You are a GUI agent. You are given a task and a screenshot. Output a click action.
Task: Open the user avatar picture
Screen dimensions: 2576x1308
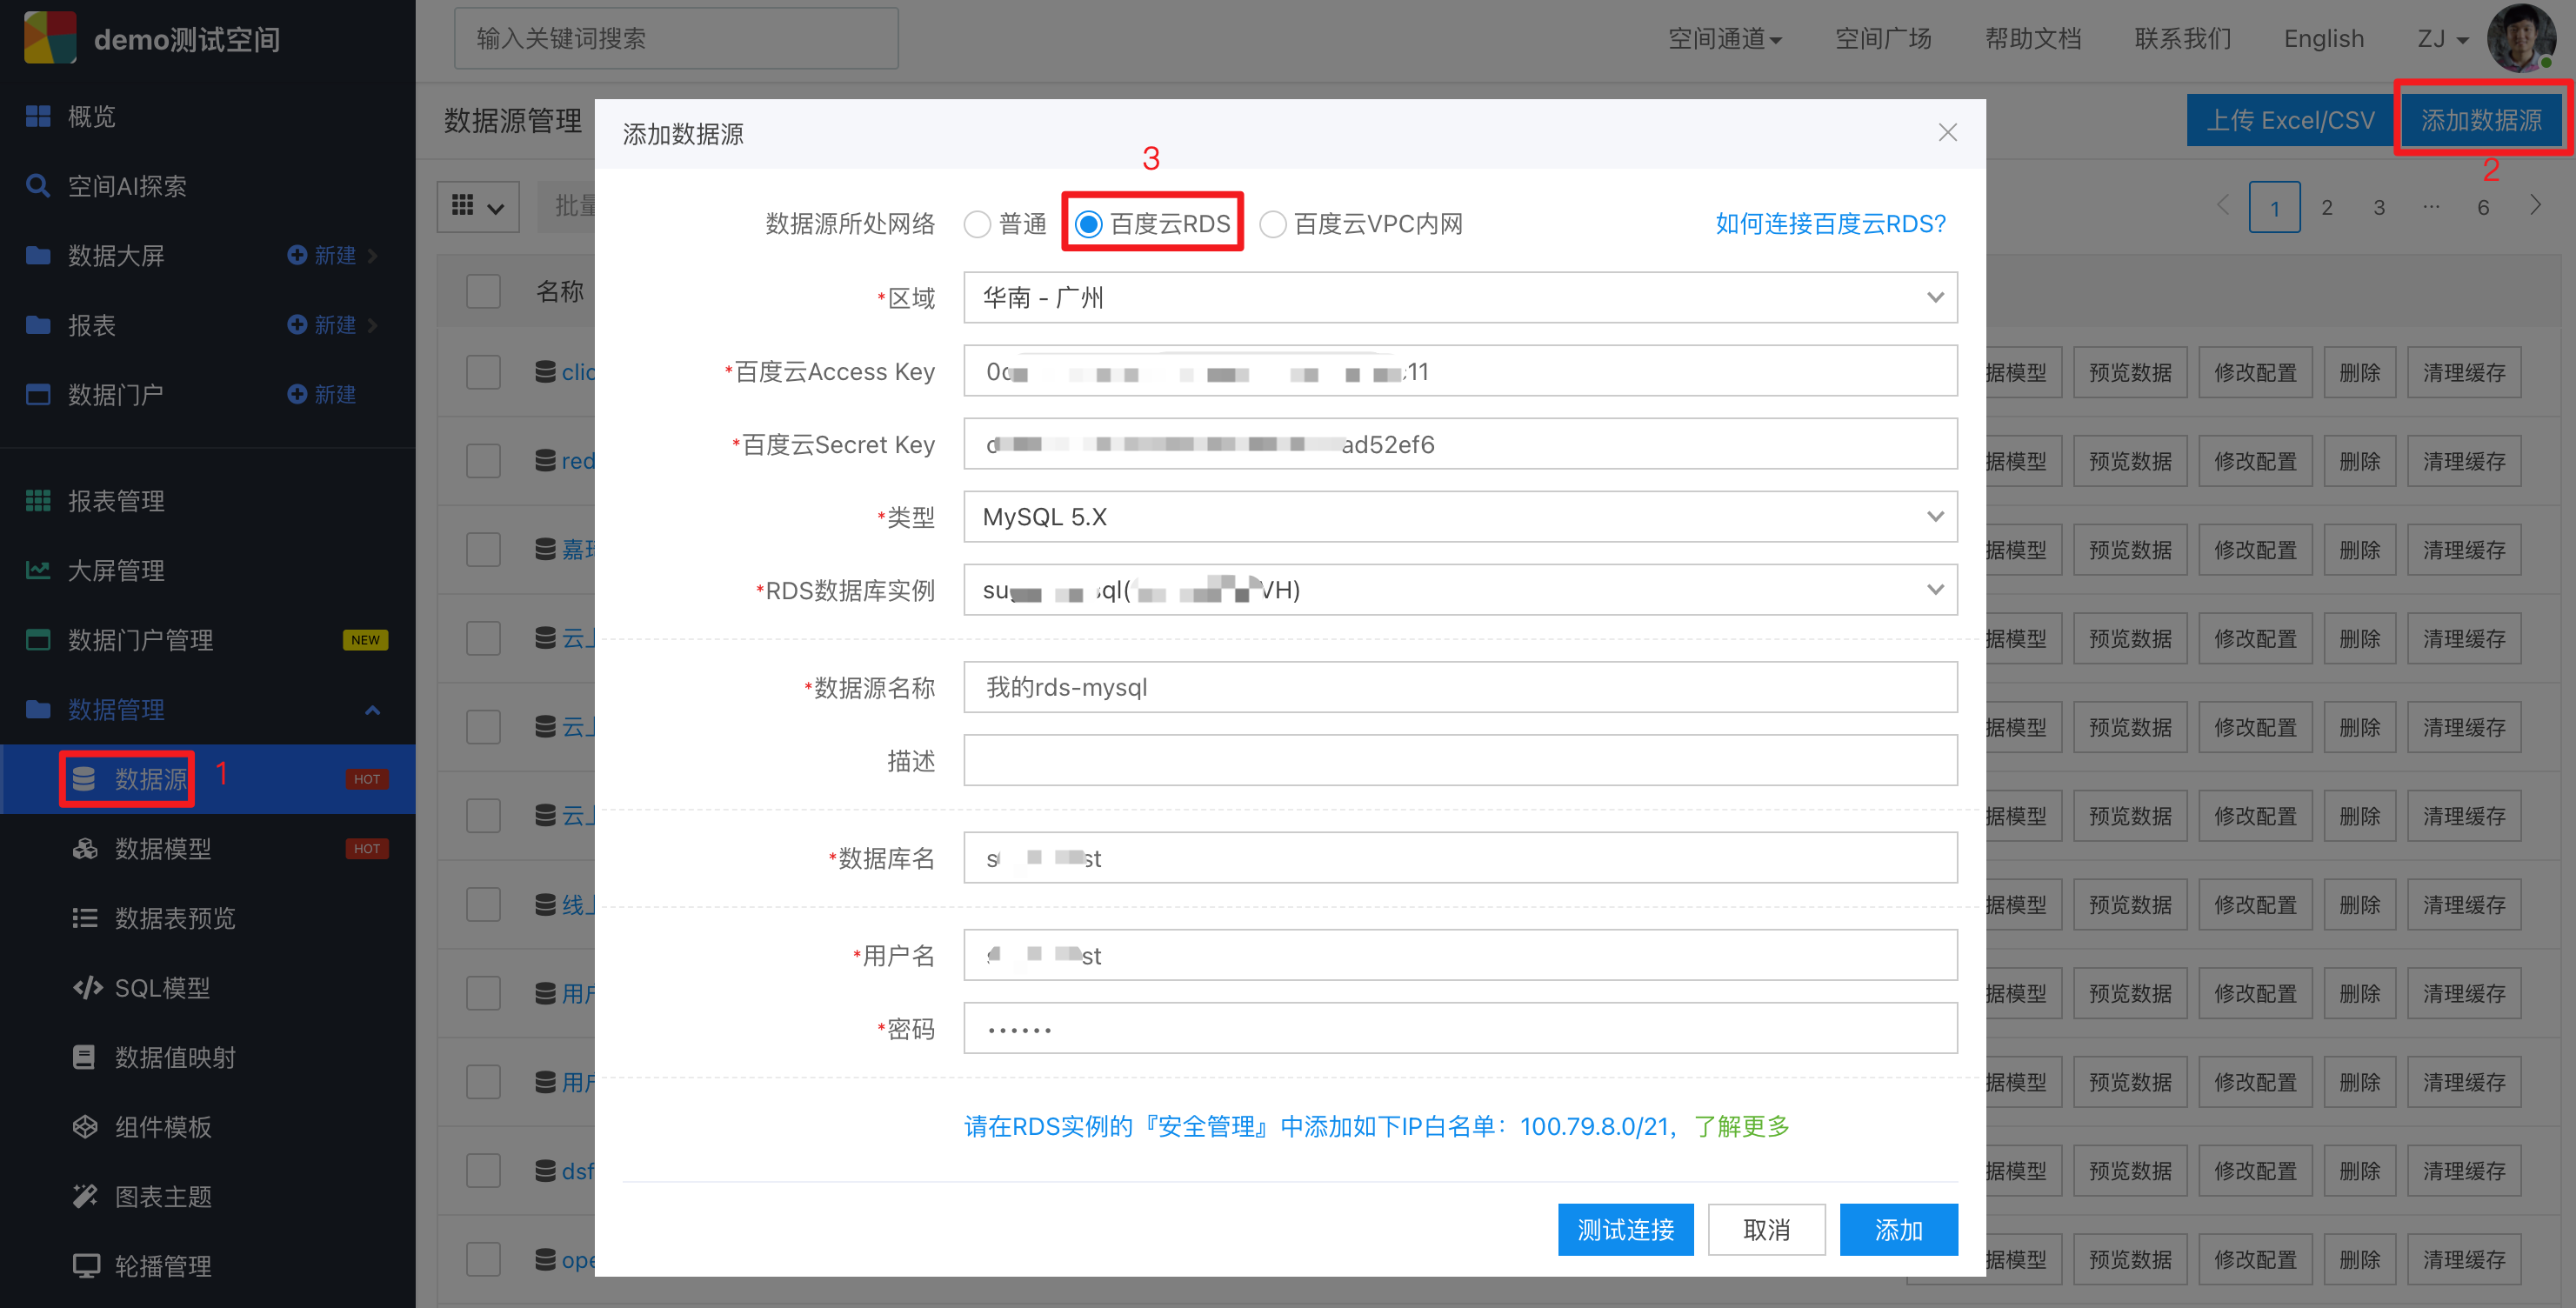tap(2521, 38)
